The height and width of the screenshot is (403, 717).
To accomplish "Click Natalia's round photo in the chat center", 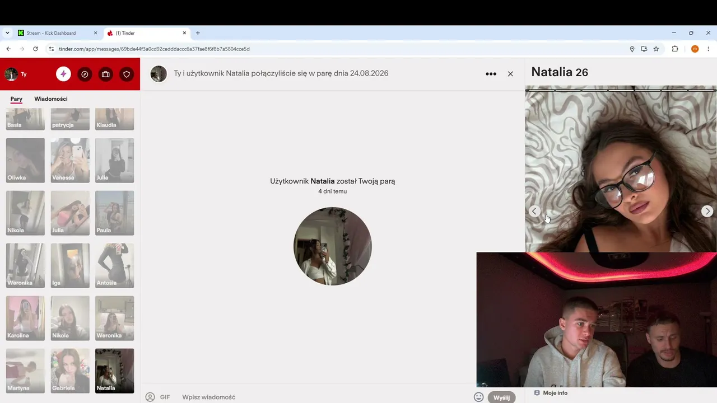I will tap(333, 246).
